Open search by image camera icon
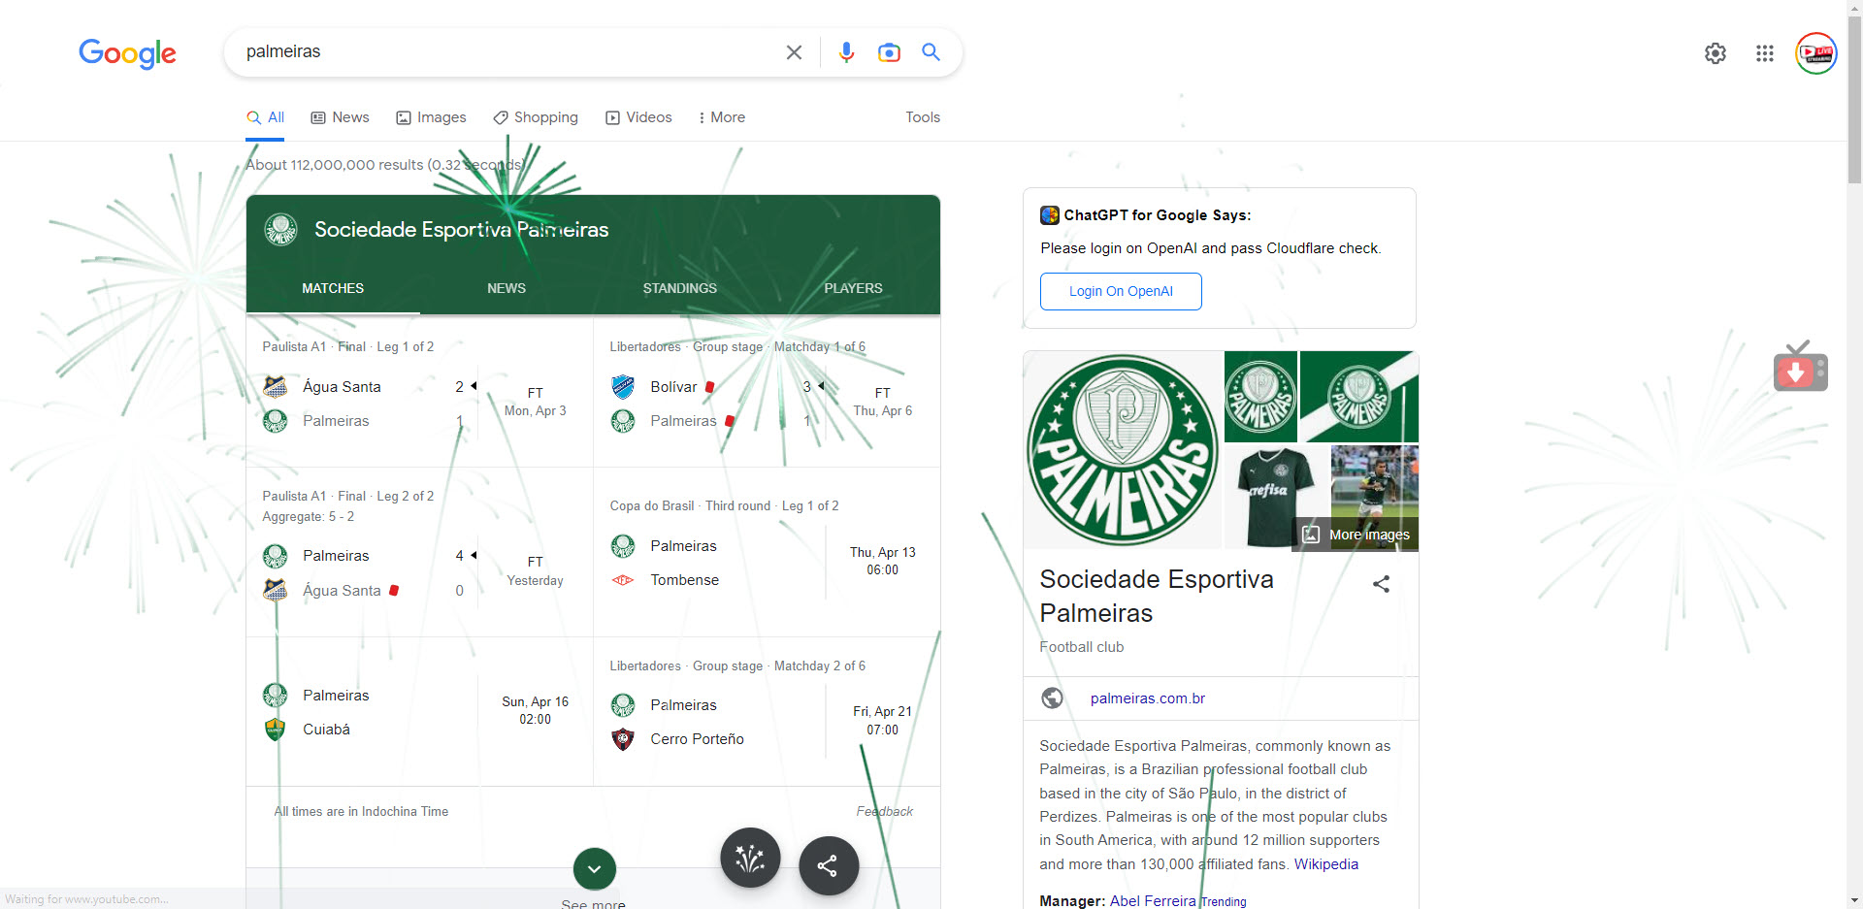The image size is (1863, 909). [x=889, y=52]
